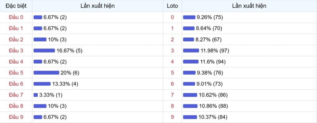
Task: Select the Đầu 7 row label
Action: click(16, 95)
